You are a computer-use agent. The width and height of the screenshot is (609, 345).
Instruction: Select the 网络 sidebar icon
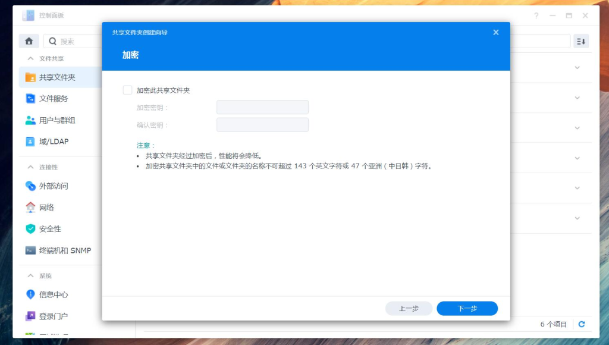(29, 207)
